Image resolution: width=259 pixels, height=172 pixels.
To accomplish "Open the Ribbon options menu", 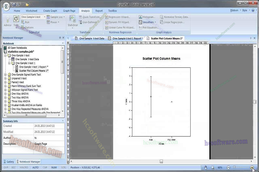I will [235, 10].
